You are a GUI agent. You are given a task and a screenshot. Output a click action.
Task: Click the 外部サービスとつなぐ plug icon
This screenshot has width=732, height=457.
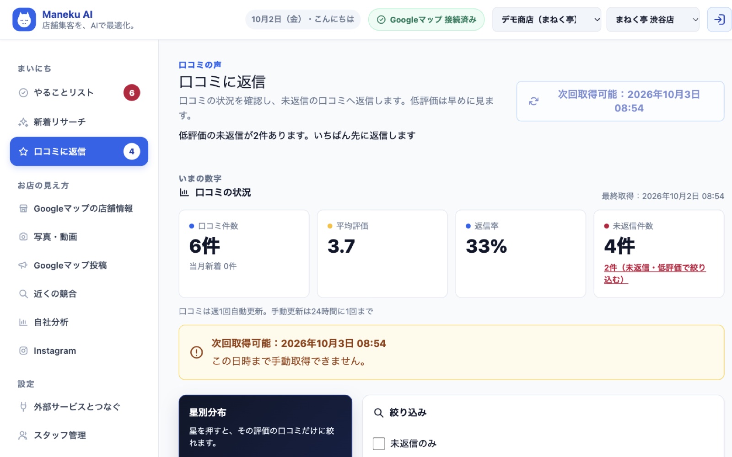click(x=23, y=407)
